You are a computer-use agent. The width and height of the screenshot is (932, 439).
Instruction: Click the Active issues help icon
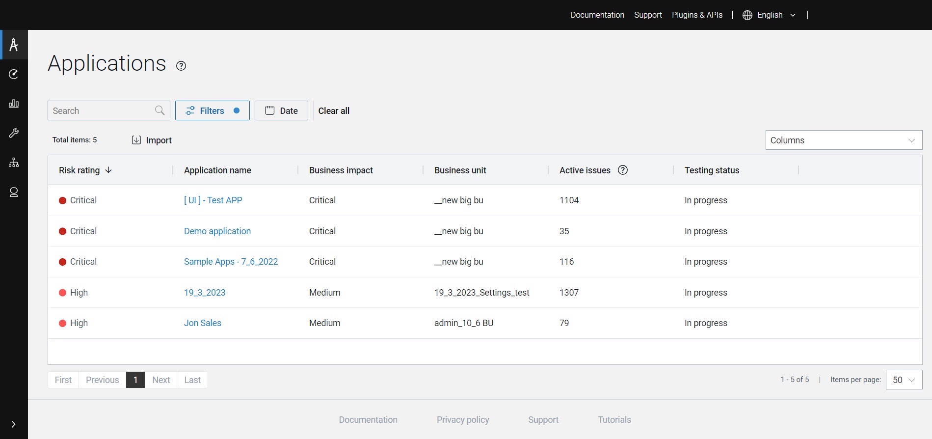623,170
